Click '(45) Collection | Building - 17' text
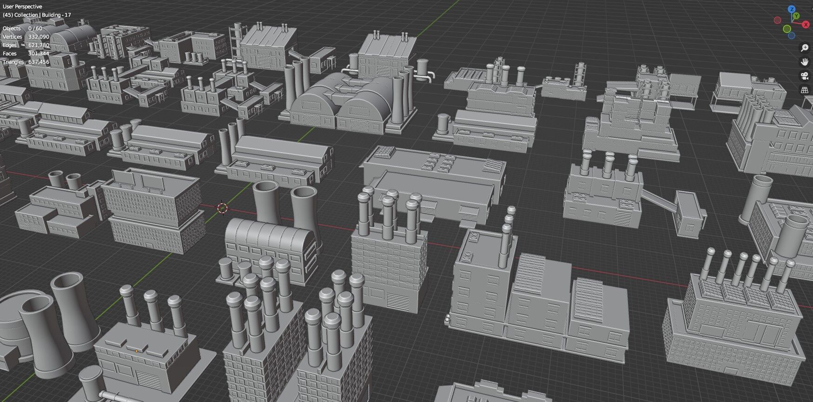 pyautogui.click(x=37, y=15)
